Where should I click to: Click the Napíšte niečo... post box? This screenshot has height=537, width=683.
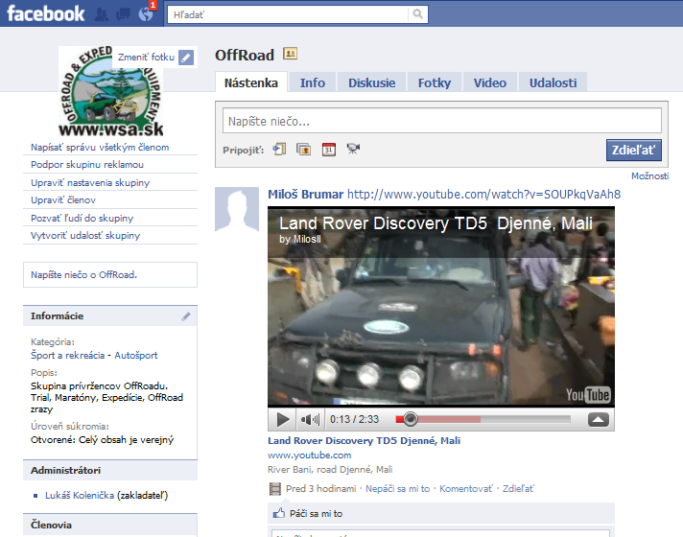click(441, 121)
